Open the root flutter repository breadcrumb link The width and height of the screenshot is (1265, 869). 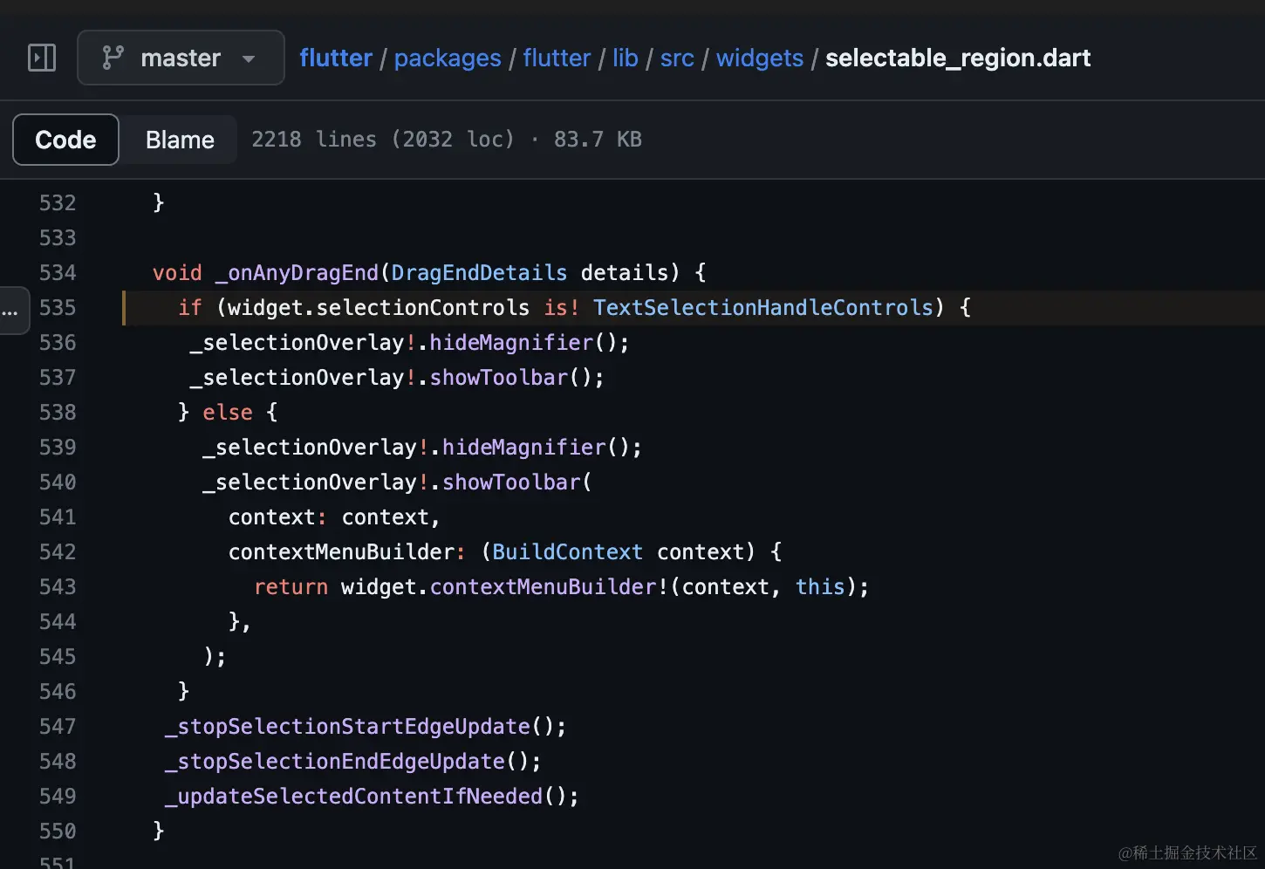tap(336, 58)
